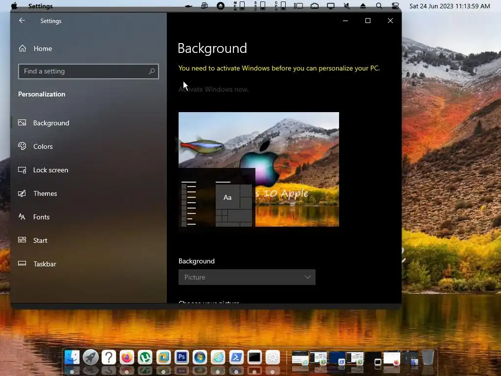Click the date and time in menu bar
501x376 pixels.
pyautogui.click(x=450, y=6)
